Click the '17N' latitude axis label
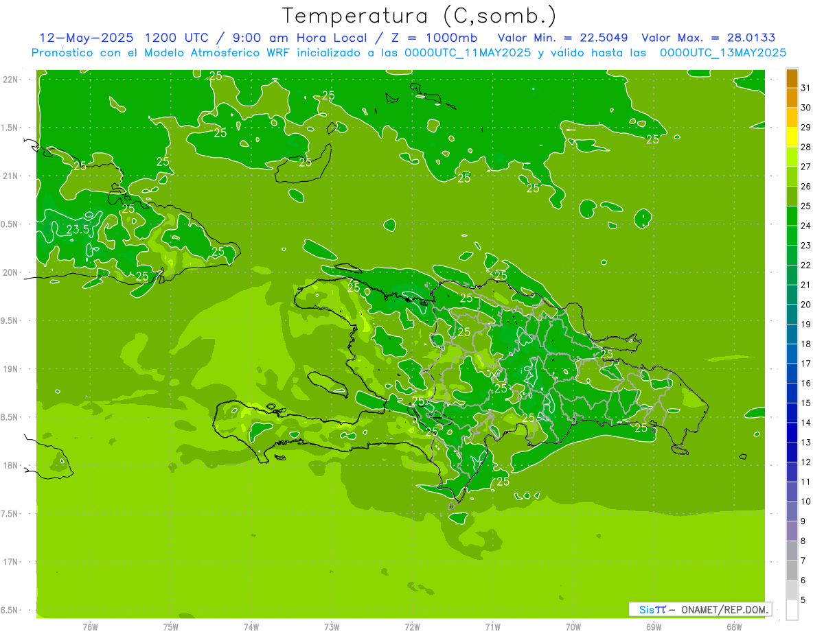The width and height of the screenshot is (824, 636). [x=10, y=562]
